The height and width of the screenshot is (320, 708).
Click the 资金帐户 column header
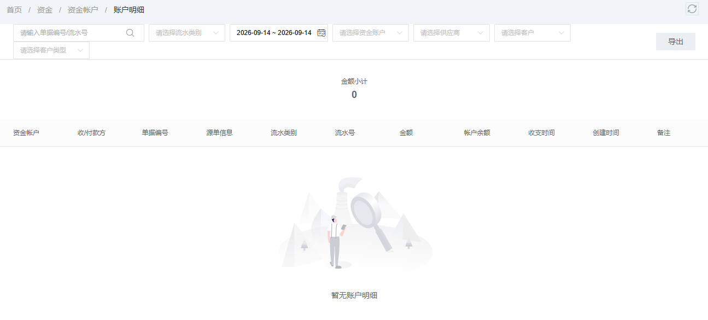pyautogui.click(x=26, y=133)
